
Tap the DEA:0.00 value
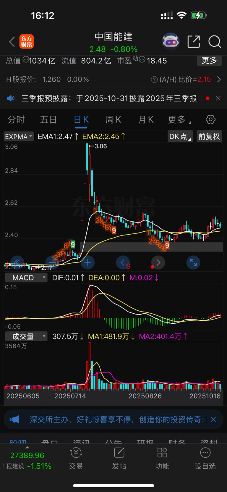[x=107, y=278]
